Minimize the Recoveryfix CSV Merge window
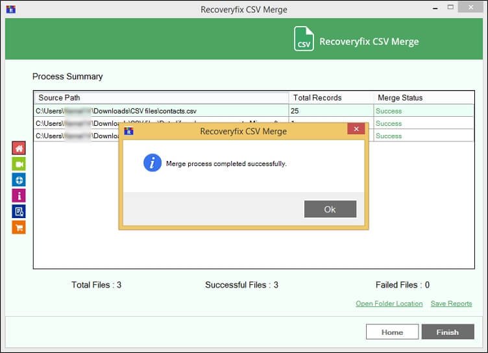 (435, 8)
